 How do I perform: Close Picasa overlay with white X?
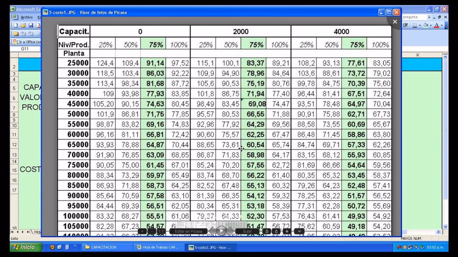tap(395, 22)
